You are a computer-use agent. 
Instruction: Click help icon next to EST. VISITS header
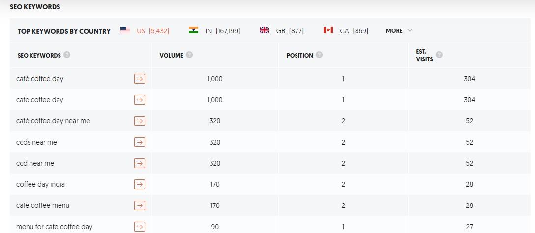(439, 55)
